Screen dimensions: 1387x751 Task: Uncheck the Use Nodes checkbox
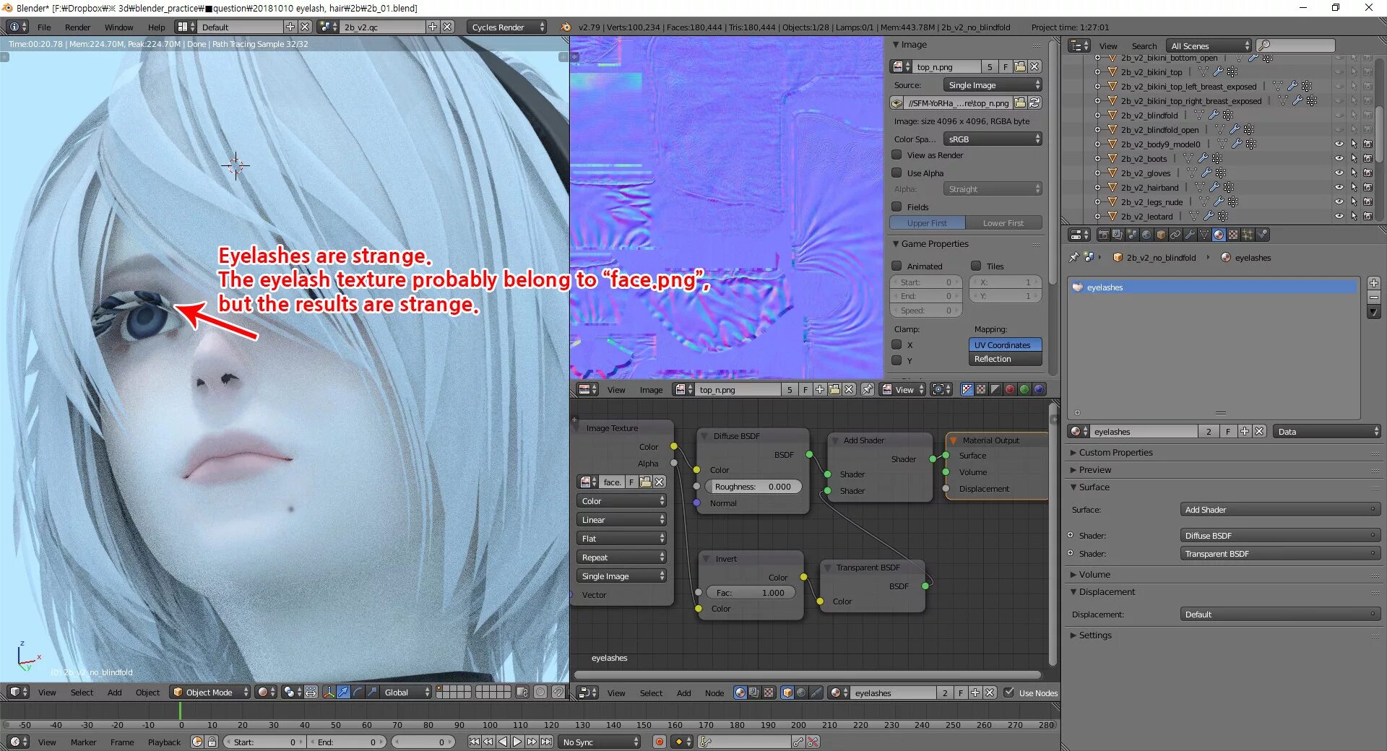click(x=1009, y=693)
